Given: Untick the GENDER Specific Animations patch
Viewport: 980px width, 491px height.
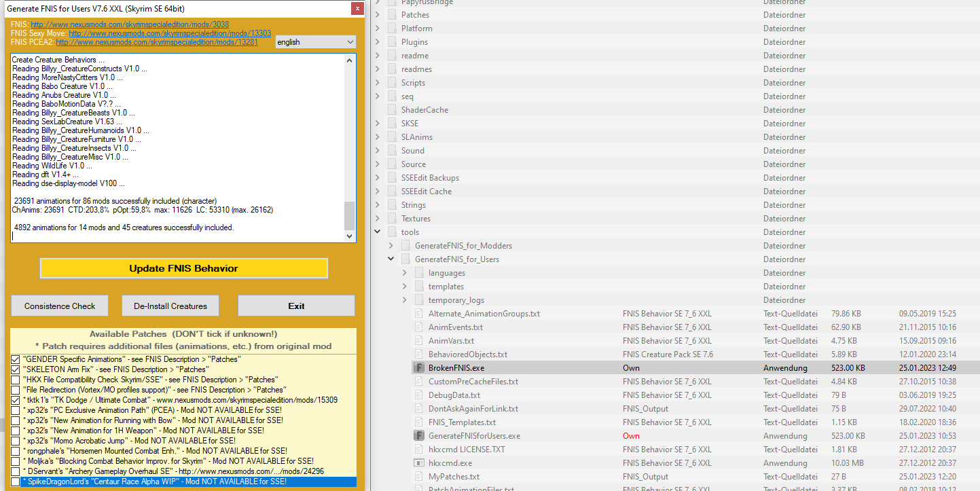Looking at the screenshot, I should click(16, 359).
